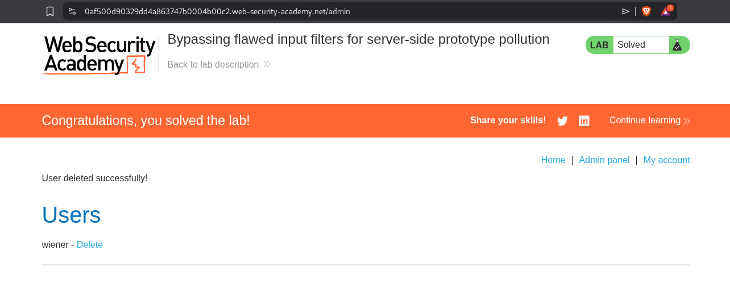Follow the Continue learning link
The width and height of the screenshot is (730, 283).
click(x=645, y=120)
